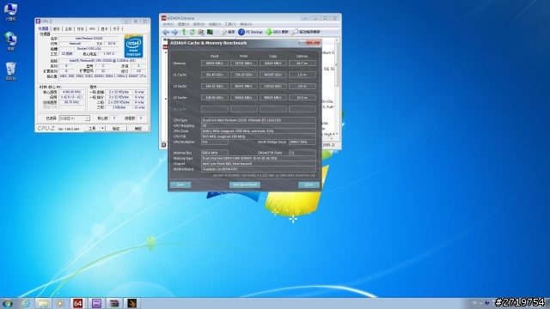
Task: Click the CPU Type field in benchmark dialog
Action: 259,120
